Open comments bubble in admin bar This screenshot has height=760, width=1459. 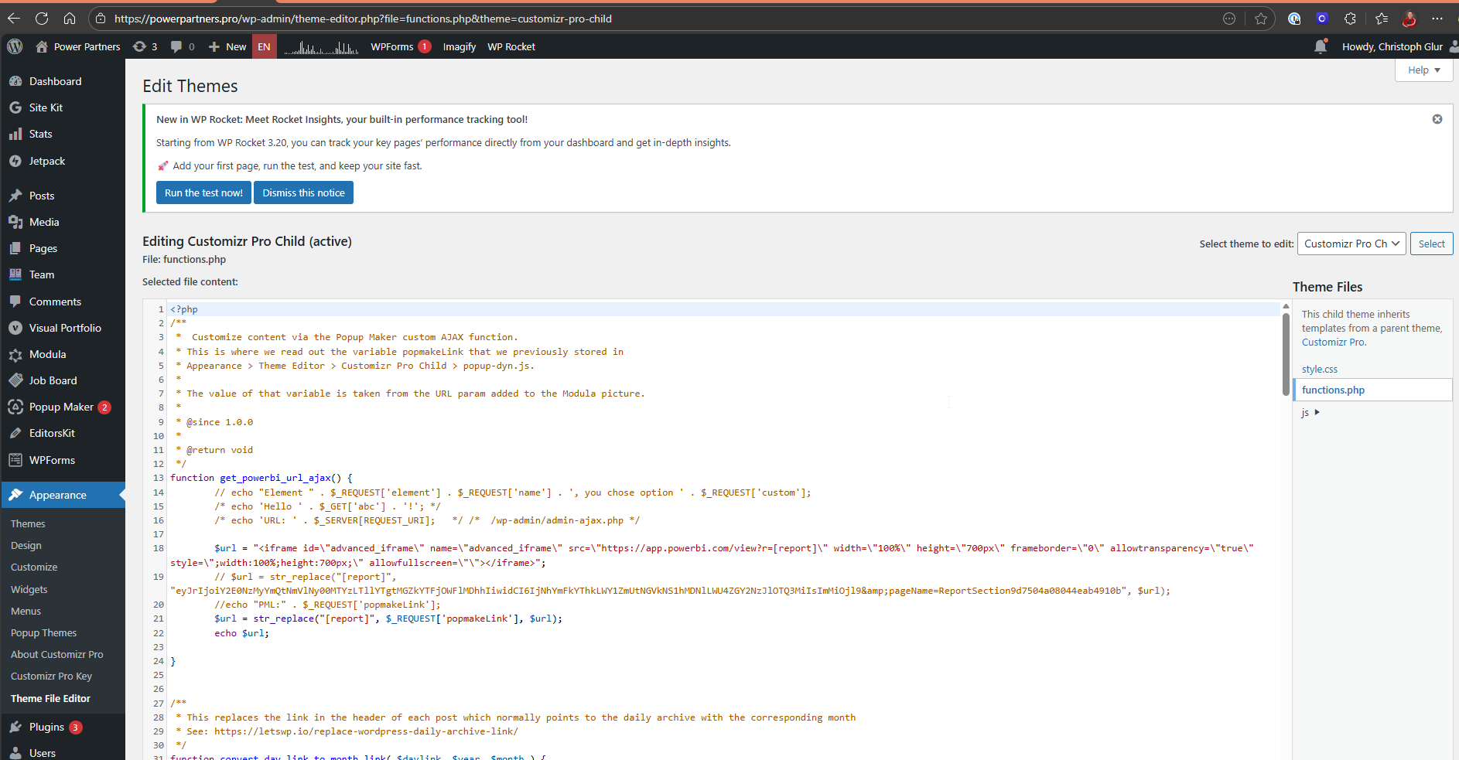point(183,46)
